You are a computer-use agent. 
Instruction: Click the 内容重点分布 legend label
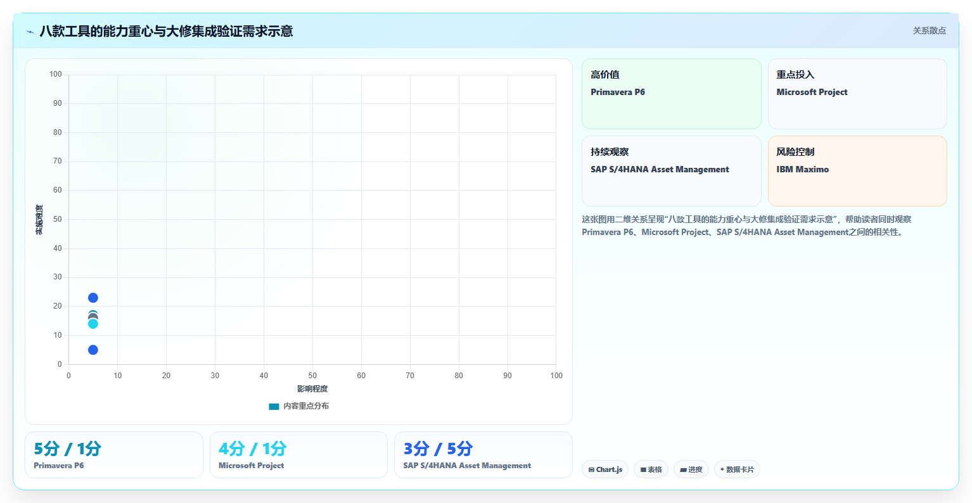306,406
